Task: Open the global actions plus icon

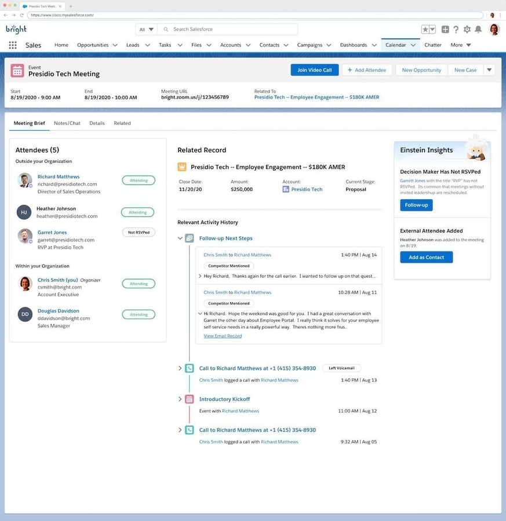Action: pos(445,30)
